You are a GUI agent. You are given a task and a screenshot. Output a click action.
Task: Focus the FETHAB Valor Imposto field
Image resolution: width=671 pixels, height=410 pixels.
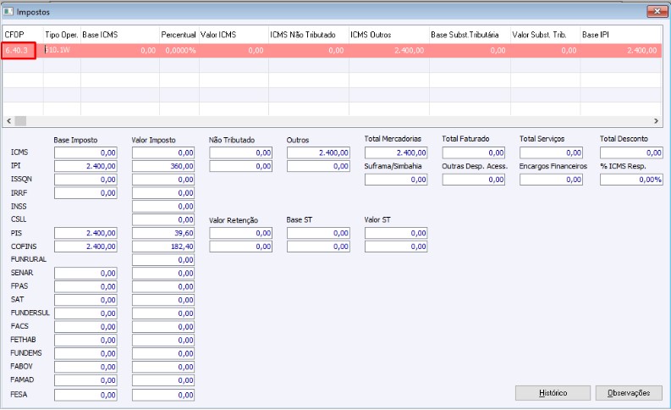[163, 340]
